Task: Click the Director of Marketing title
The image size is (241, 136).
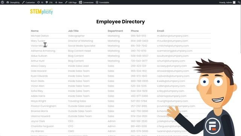Action: pos(81,41)
